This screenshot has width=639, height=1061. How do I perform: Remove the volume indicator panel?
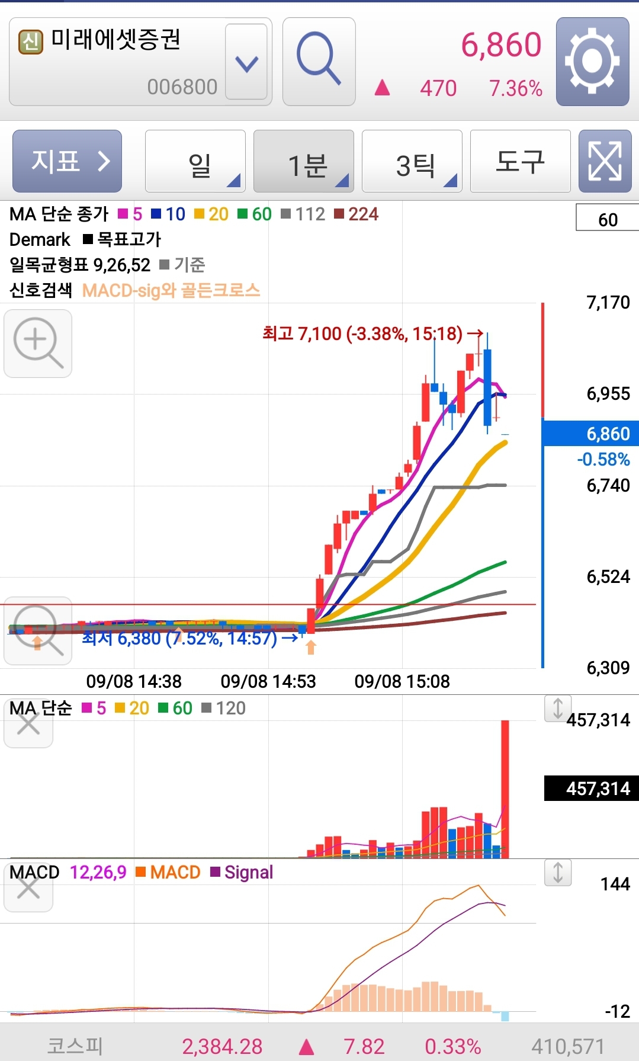pos(28,723)
